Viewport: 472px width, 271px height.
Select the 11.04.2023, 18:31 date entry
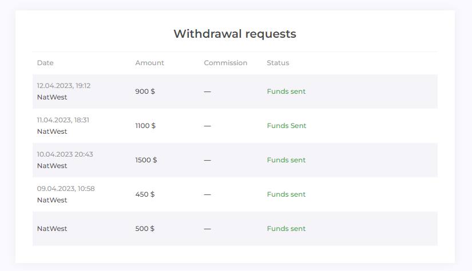pyautogui.click(x=63, y=120)
